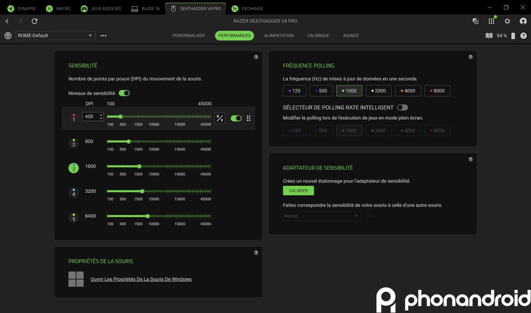The image size is (531, 313).
Task: Select the DeathAdder V4 Pro tab
Action: point(196,8)
